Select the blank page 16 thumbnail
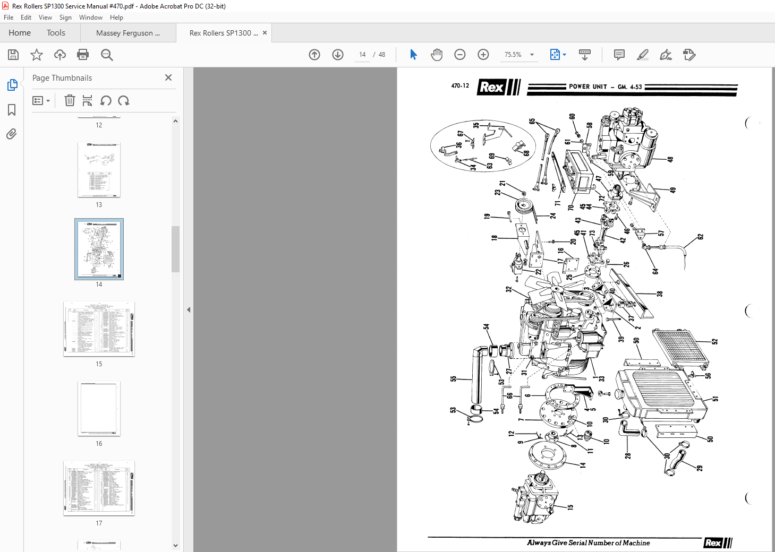The width and height of the screenshot is (775, 552). point(99,408)
